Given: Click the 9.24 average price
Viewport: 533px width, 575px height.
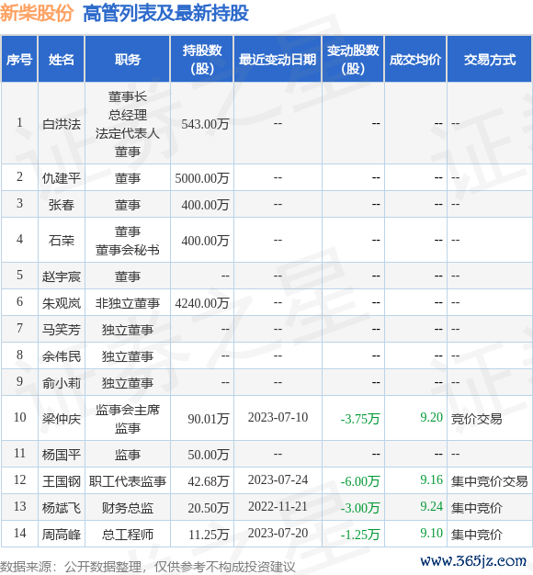Looking at the screenshot, I should click(431, 507).
